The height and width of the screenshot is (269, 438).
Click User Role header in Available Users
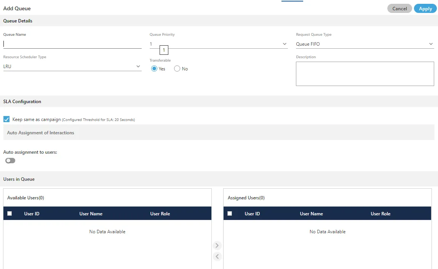pos(160,214)
